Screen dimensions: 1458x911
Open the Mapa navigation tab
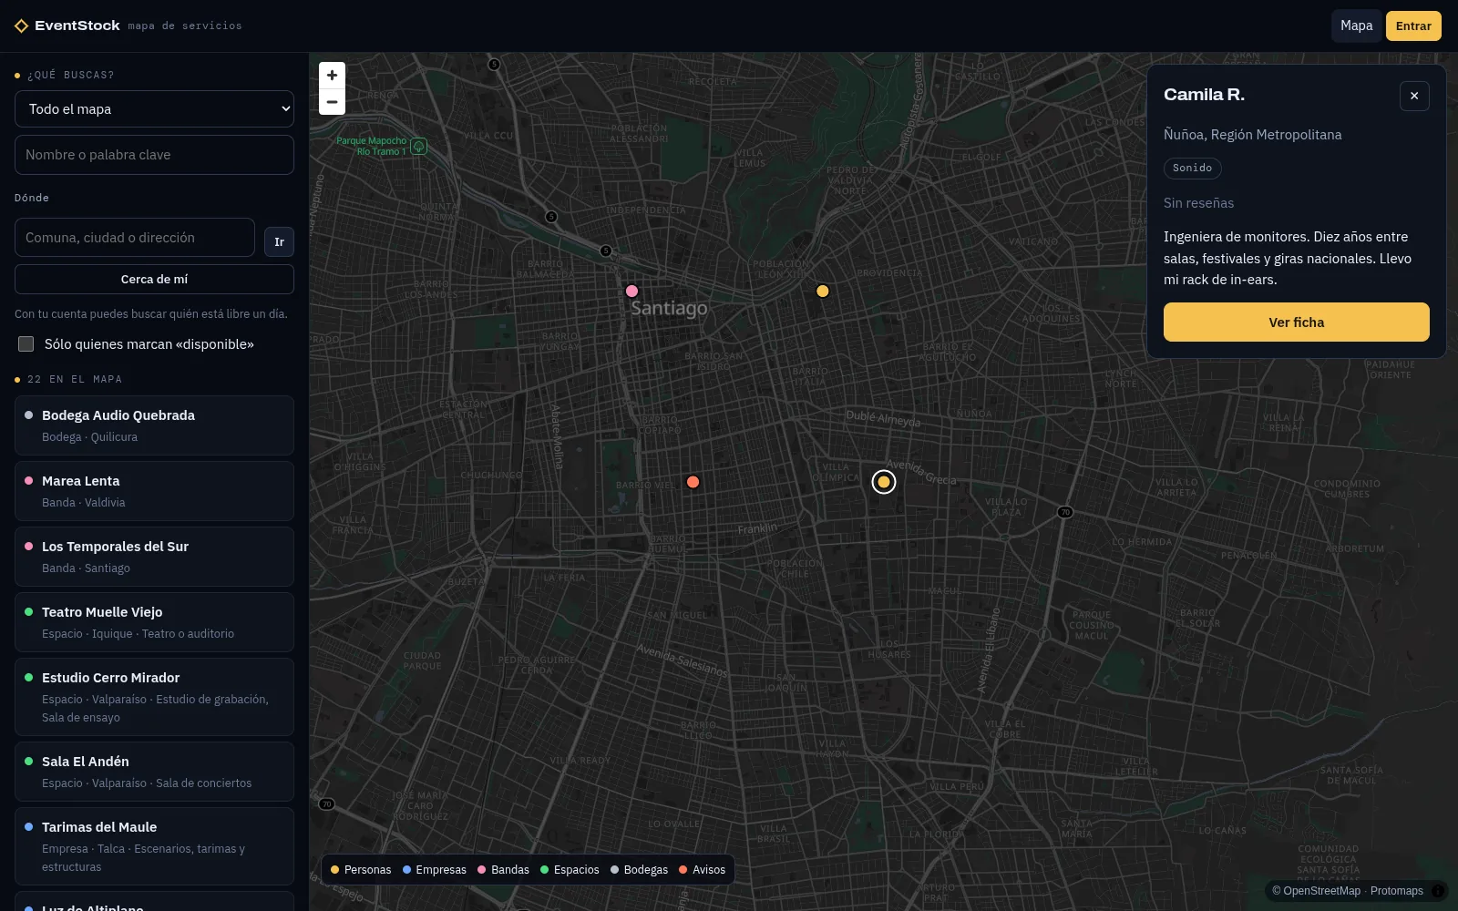[1356, 26]
